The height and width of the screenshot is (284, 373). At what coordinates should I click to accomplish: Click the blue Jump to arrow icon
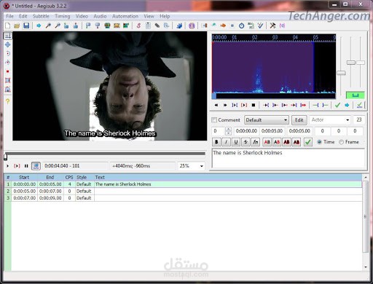click(x=39, y=25)
